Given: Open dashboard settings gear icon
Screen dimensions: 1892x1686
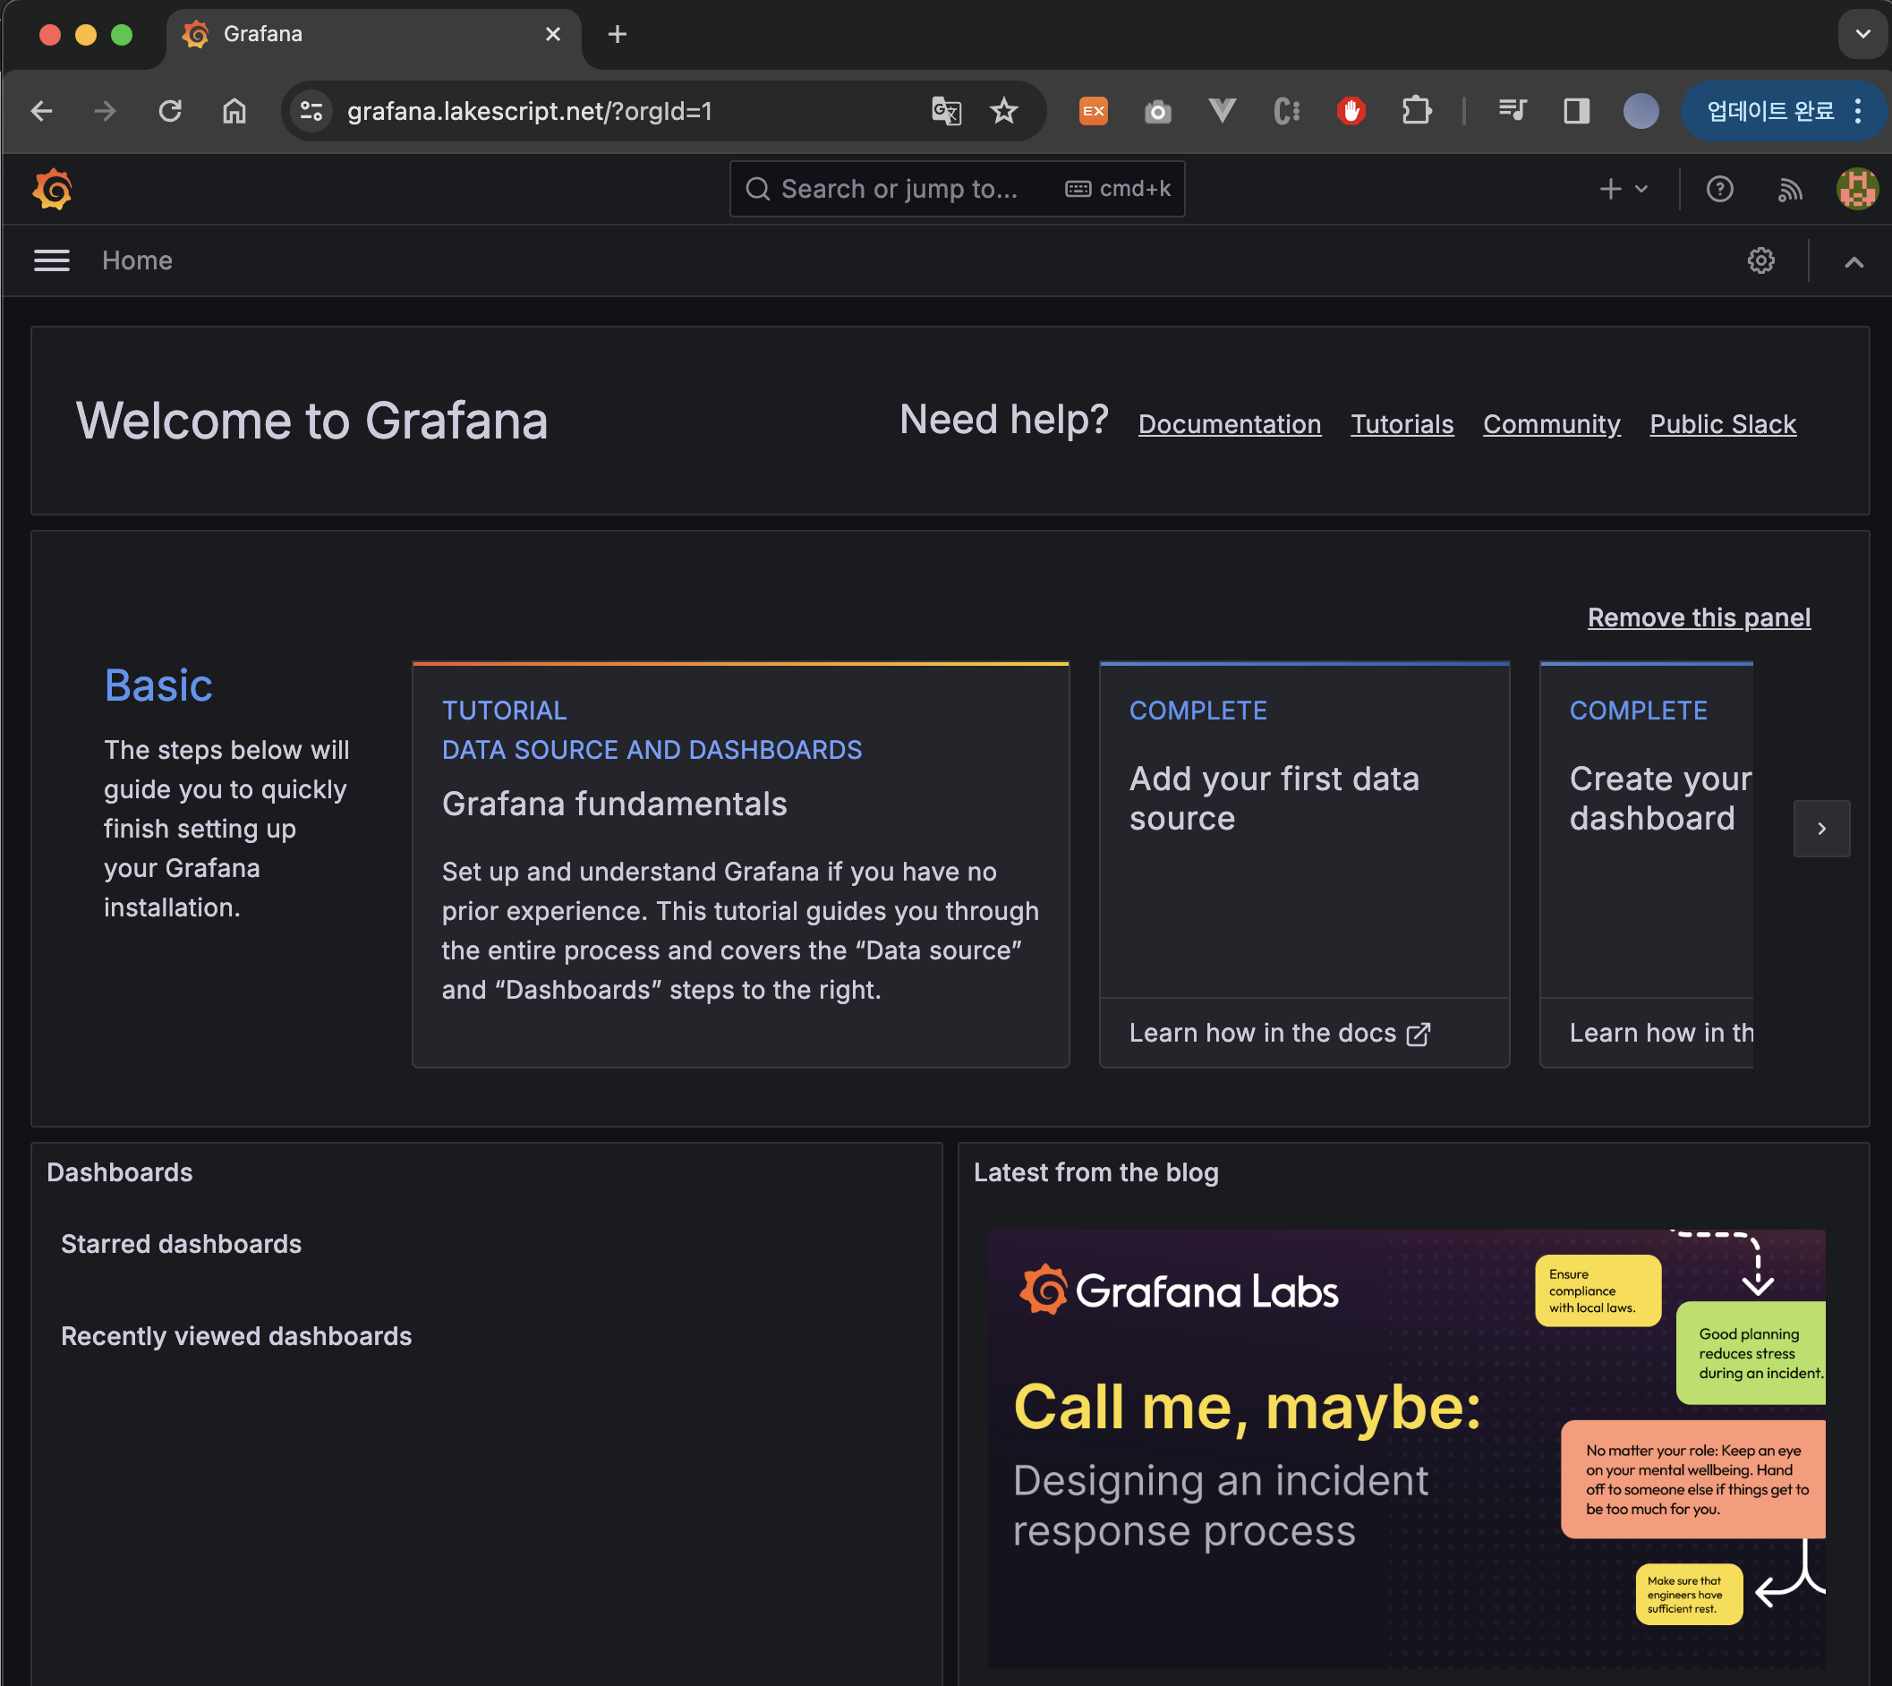Looking at the screenshot, I should pos(1760,260).
